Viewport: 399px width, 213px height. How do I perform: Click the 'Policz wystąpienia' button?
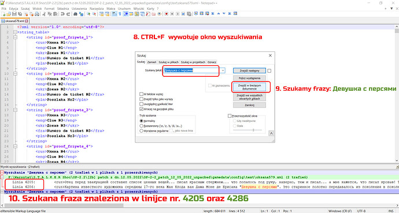[x=249, y=78]
